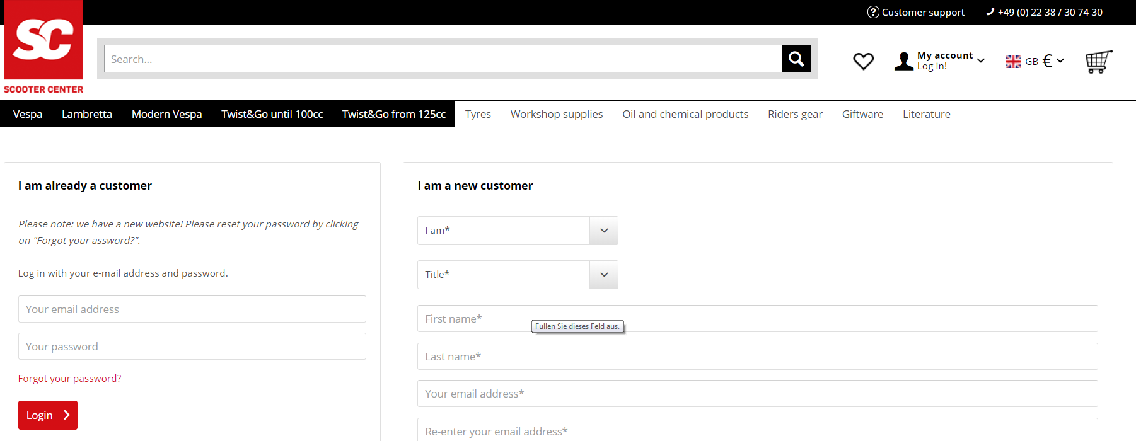1136x441 pixels.
Task: Click the magnifier search button
Action: point(796,59)
